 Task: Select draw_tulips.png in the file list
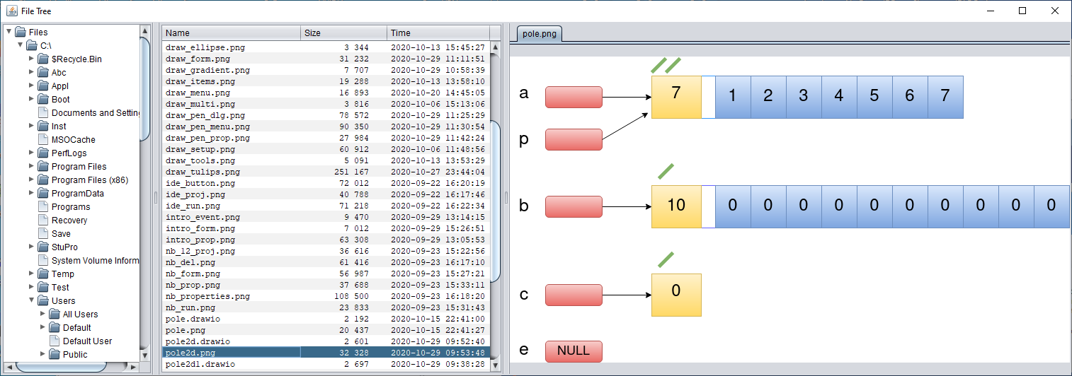click(x=203, y=172)
